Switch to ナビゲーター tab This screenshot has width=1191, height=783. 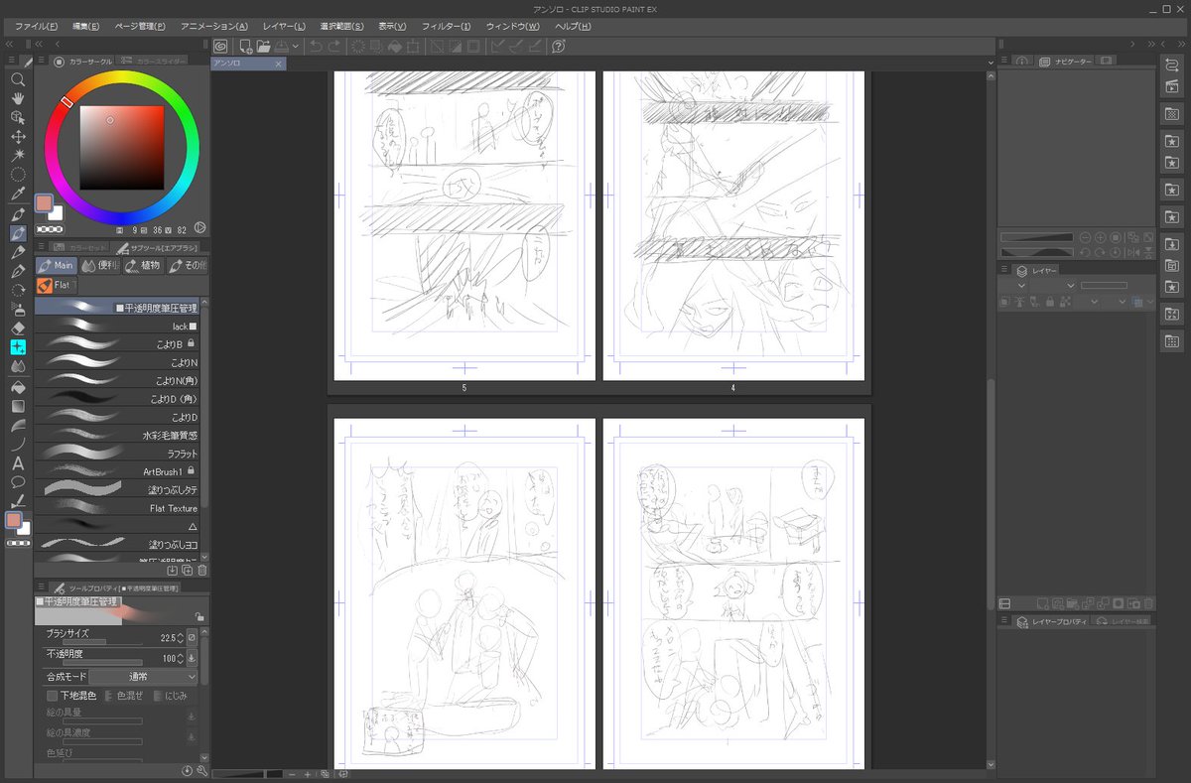click(1064, 62)
